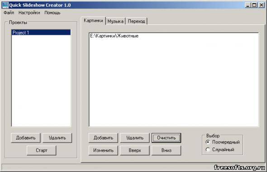Image resolution: width=267 pixels, height=172 pixels.
Task: Click the Очистить button
Action: click(167, 138)
